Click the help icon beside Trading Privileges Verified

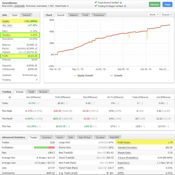click(125, 6)
